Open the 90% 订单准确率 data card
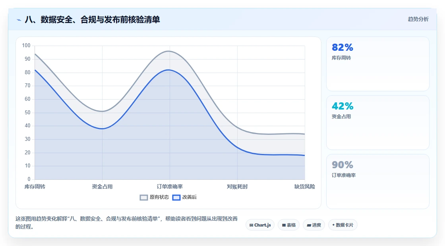Image resolution: width=445 pixels, height=246 pixels. coord(378,181)
